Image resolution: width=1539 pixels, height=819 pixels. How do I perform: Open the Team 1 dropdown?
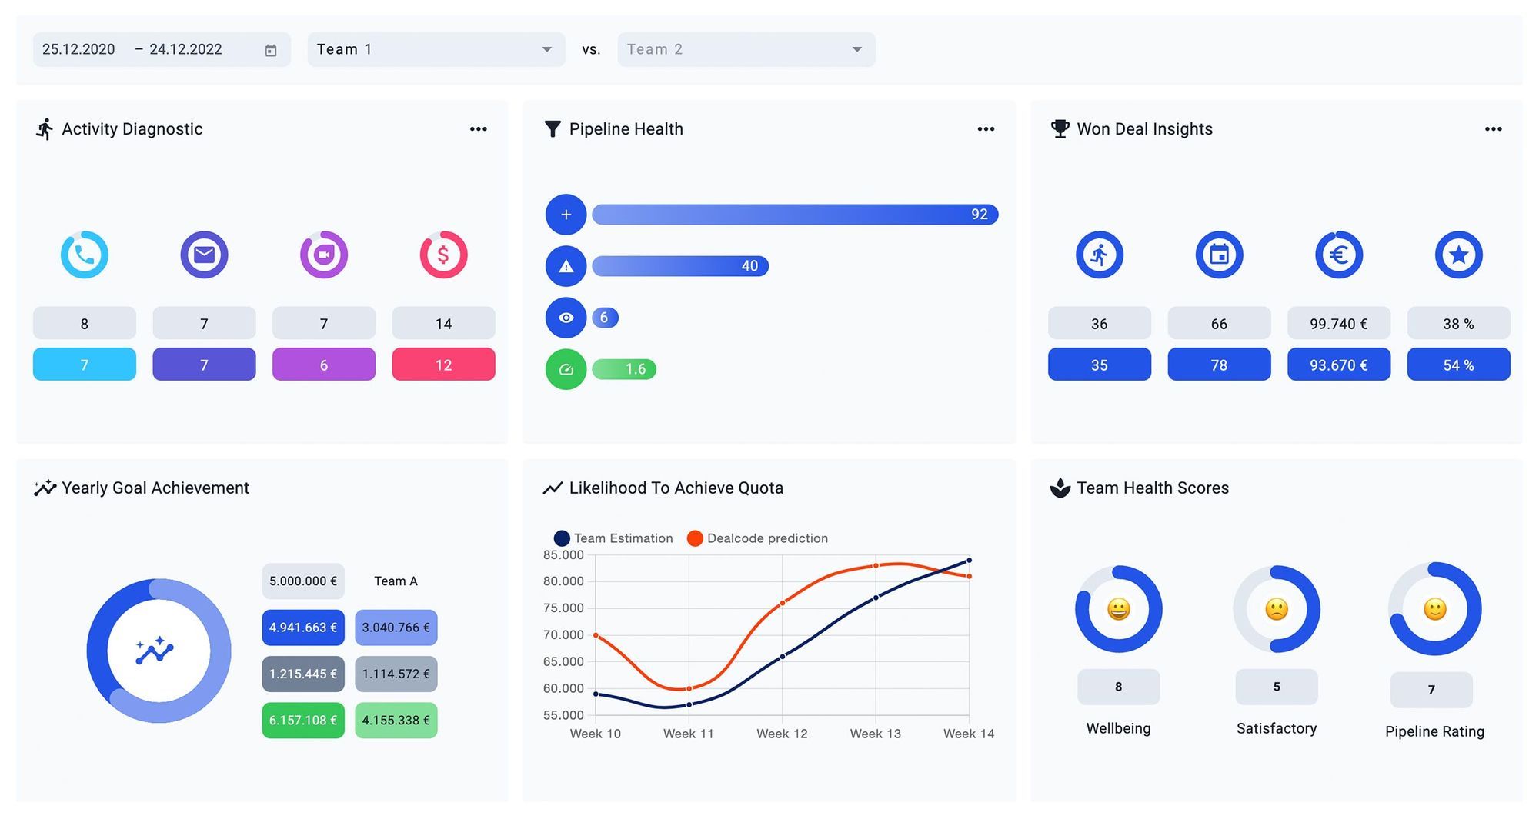[x=436, y=49]
